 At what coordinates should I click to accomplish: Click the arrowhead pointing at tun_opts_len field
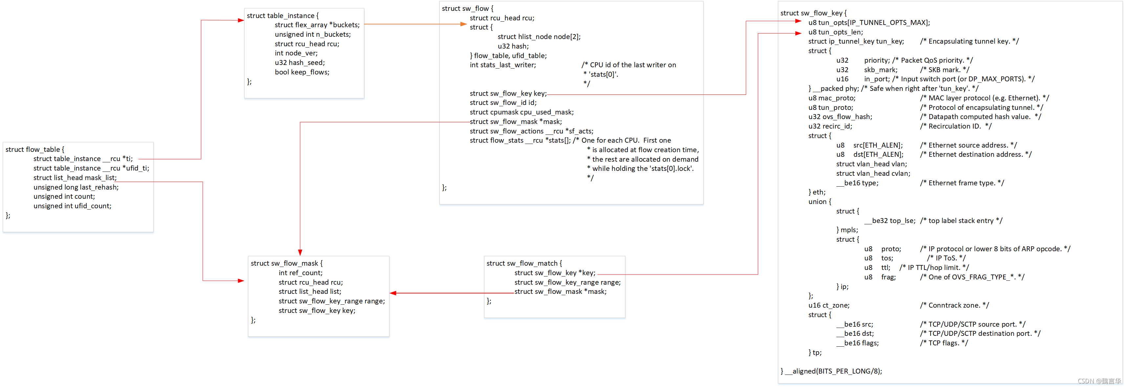[x=798, y=33]
